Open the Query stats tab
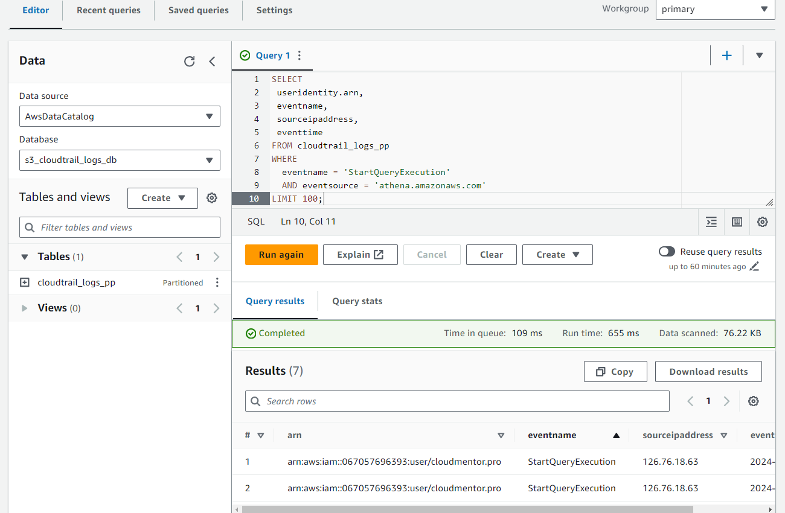 pos(357,301)
